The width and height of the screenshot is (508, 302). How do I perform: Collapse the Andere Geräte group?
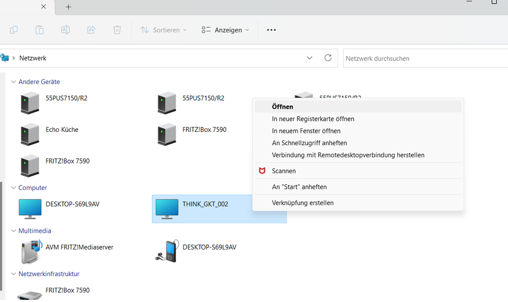click(13, 82)
